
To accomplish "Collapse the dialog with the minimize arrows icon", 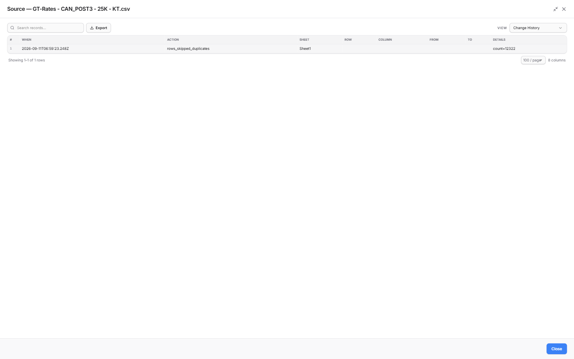I will (x=555, y=9).
